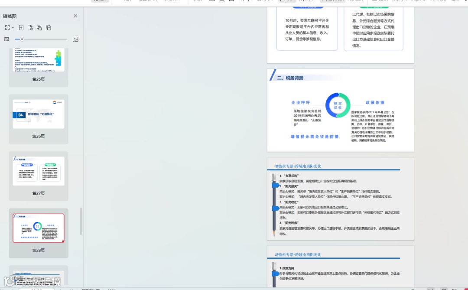
Task: Click the 1.政策支持 line
Action: click(x=287, y=268)
